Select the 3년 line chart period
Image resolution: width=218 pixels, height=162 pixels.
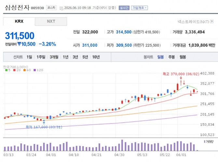[x=75, y=57]
